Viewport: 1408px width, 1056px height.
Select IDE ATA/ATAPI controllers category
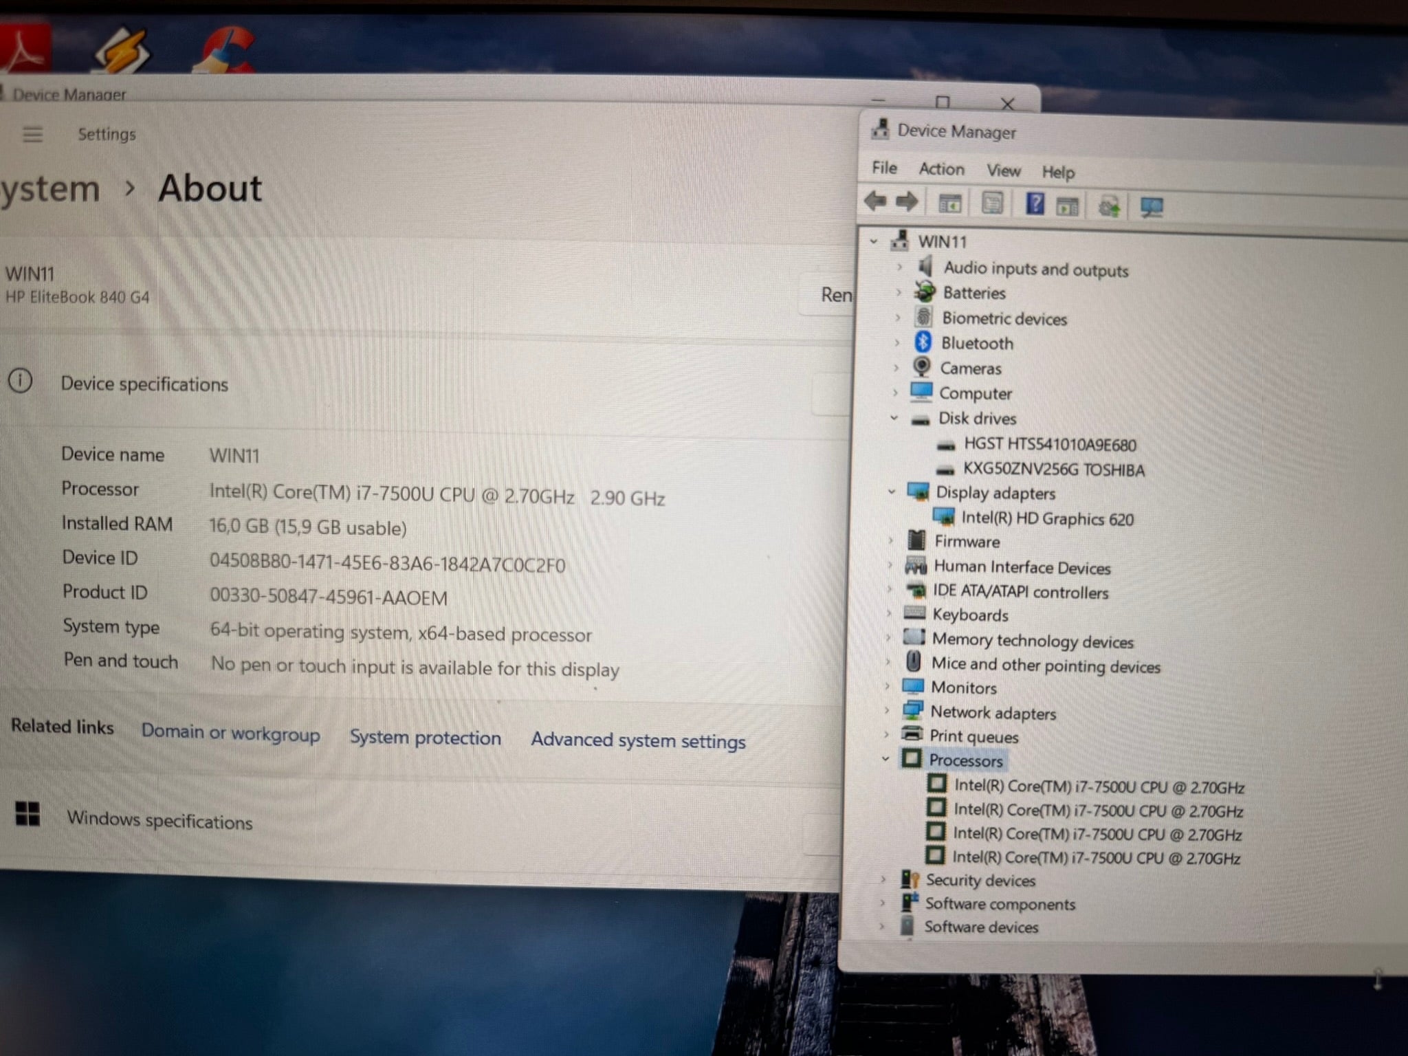(1020, 591)
